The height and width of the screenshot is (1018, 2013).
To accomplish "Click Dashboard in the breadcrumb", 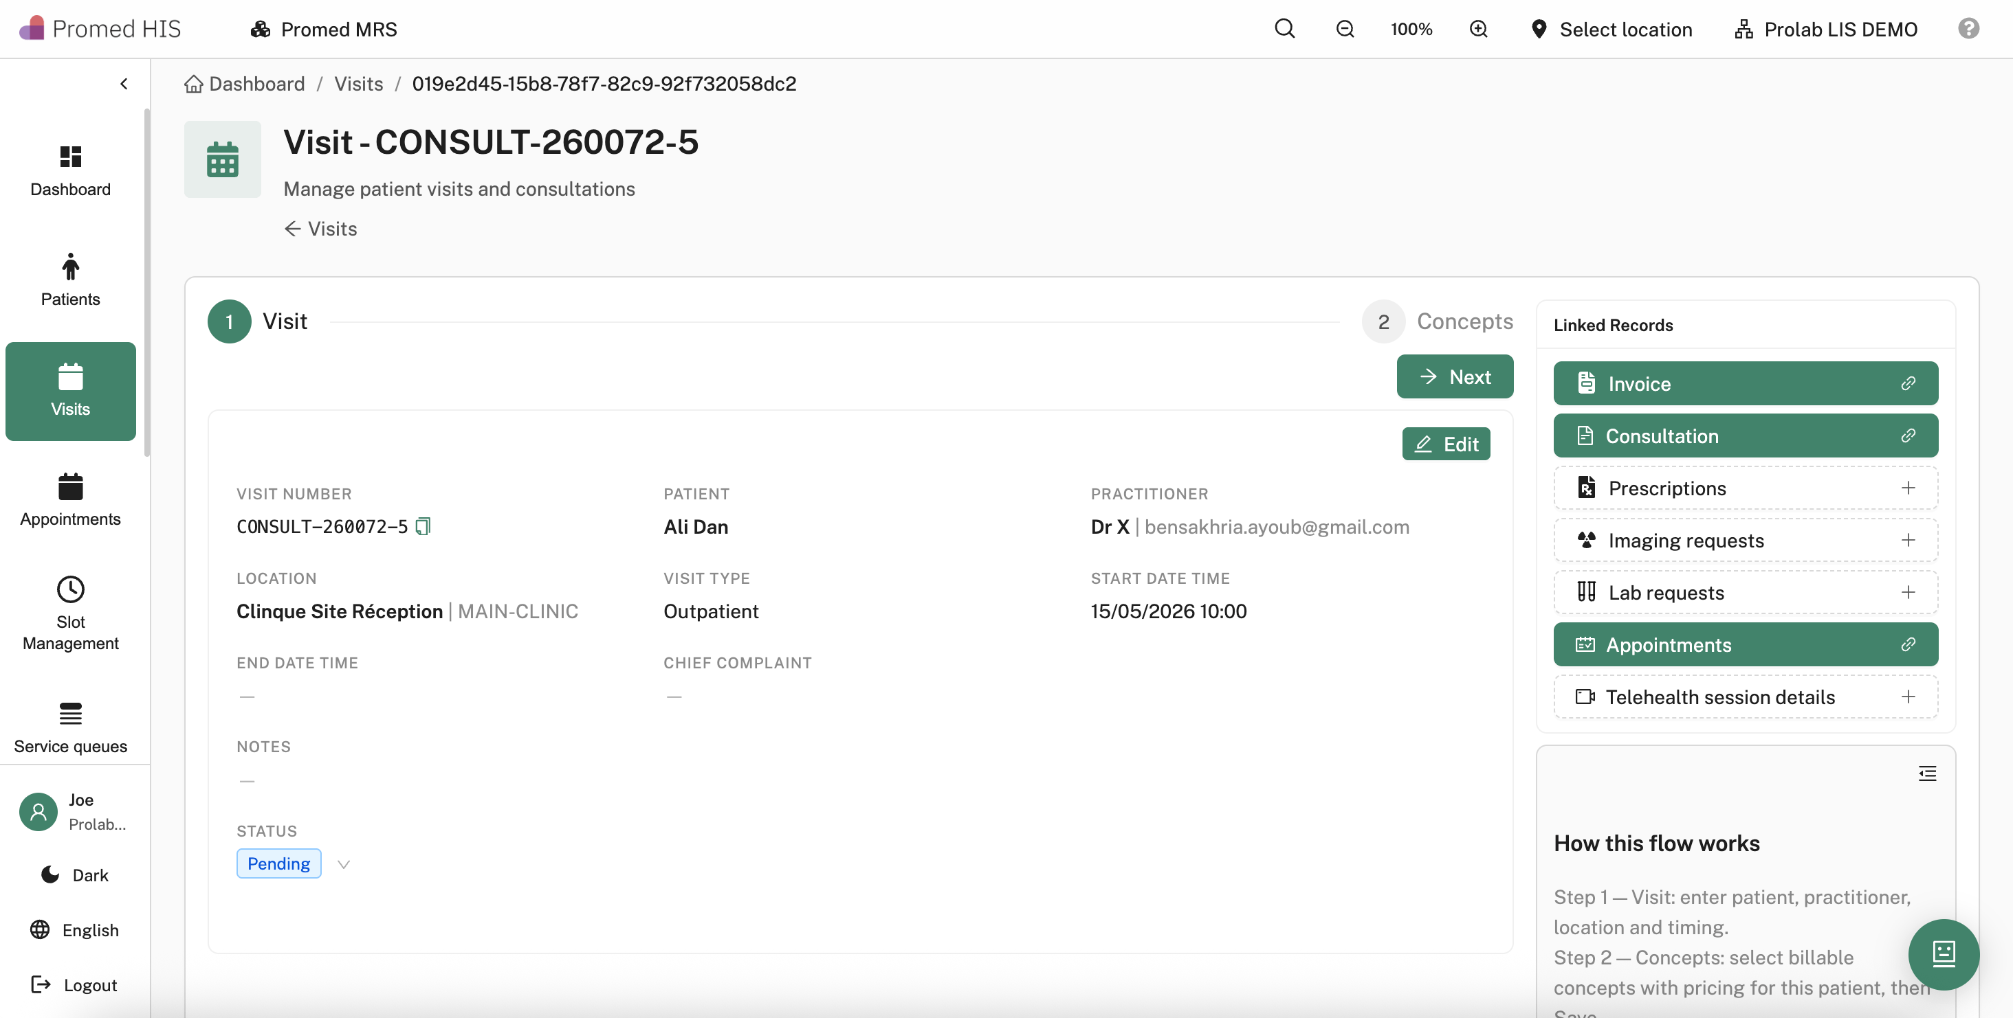I will pos(245,84).
